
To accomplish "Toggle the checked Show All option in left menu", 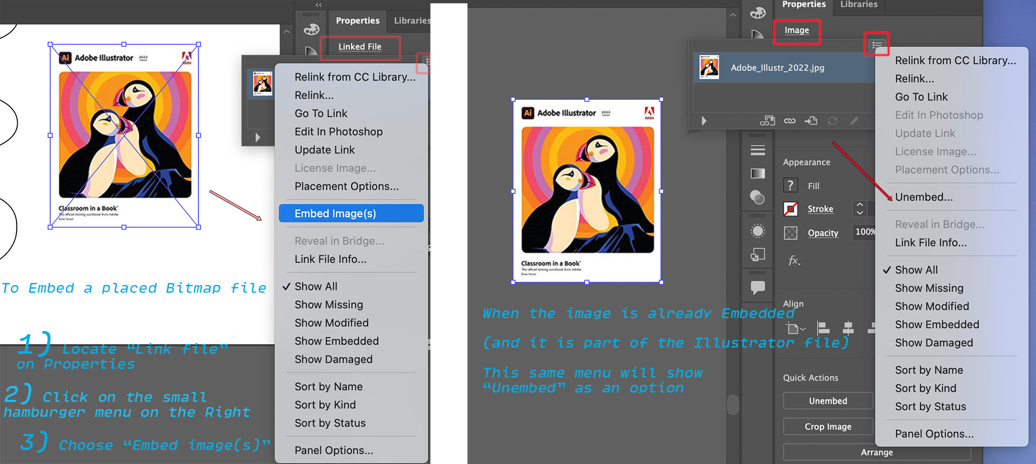I will (x=315, y=287).
